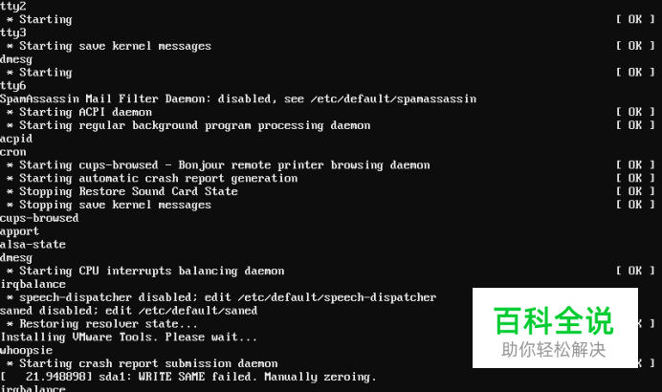This screenshot has height=392, width=662.
Task: Click the asterisk before Starting ACPI daemon
Action: (10, 112)
